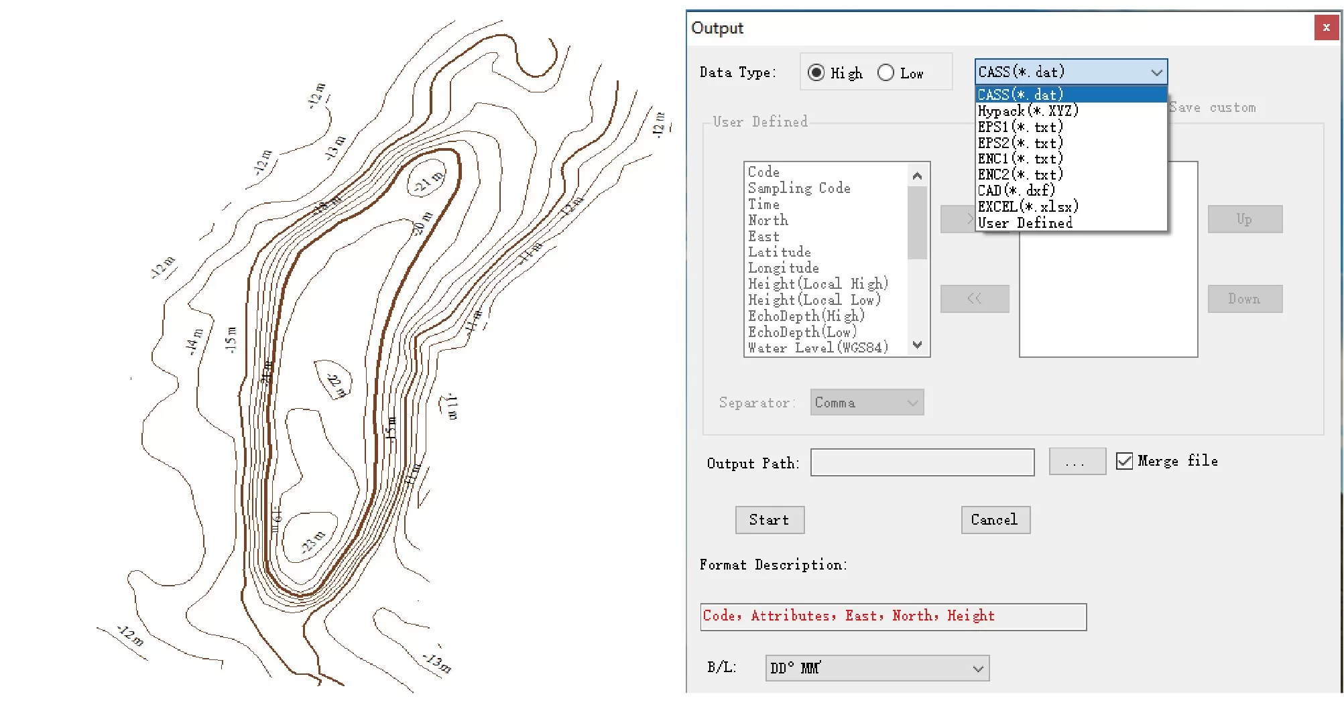Click the '-20 m' contour label
The image size is (1344, 715).
pos(422,223)
